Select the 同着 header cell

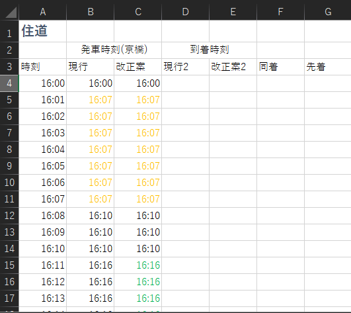click(280, 67)
